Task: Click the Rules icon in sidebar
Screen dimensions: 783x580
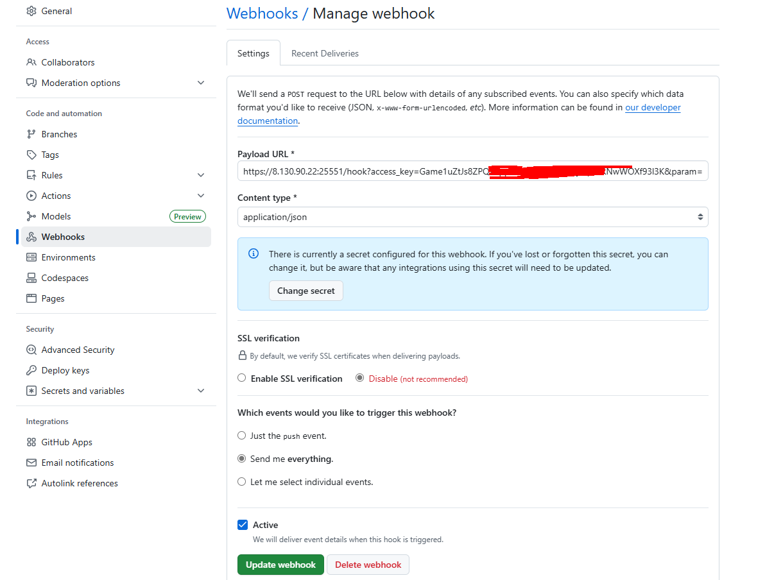Action: click(x=31, y=175)
